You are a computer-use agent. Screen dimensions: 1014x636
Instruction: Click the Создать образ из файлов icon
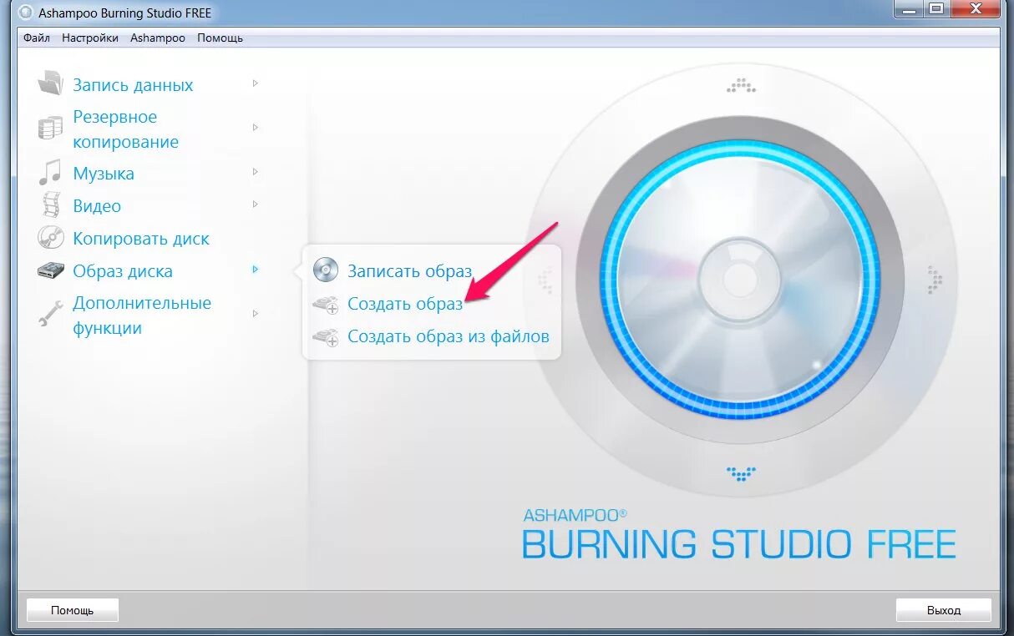coord(325,337)
